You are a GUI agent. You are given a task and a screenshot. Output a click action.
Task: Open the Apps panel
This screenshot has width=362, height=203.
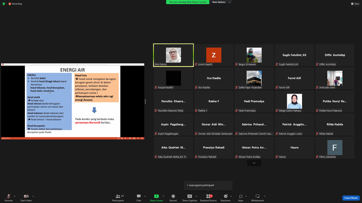click(x=240, y=197)
